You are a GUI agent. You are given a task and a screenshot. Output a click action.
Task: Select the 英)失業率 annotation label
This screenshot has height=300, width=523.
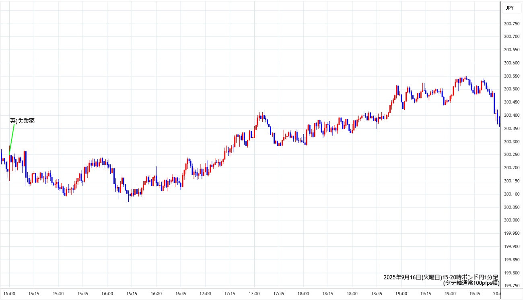pyautogui.click(x=23, y=120)
